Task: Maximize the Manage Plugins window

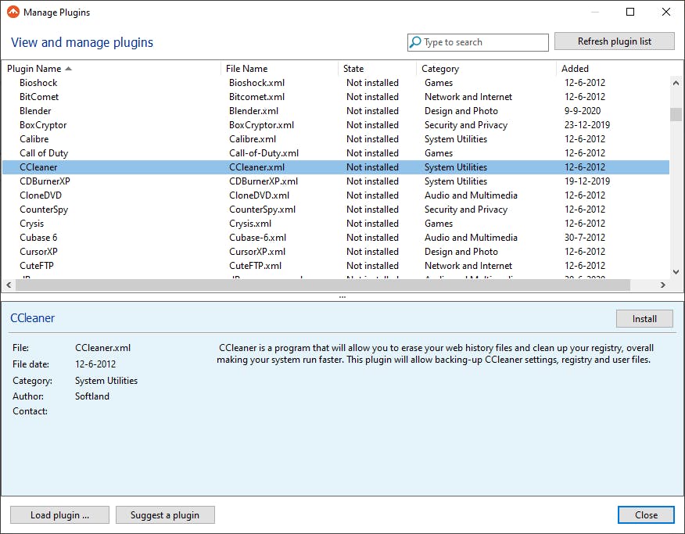Action: 630,12
